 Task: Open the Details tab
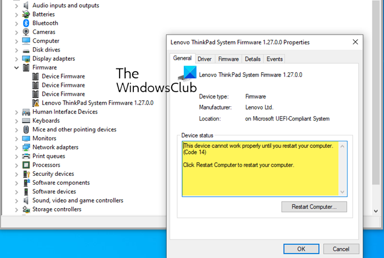252,59
